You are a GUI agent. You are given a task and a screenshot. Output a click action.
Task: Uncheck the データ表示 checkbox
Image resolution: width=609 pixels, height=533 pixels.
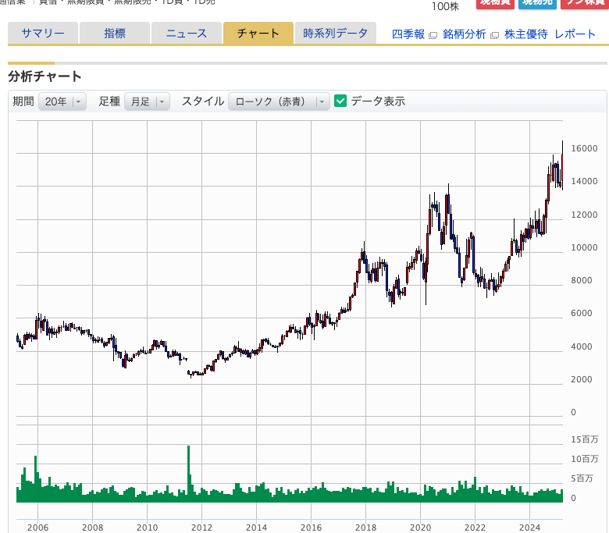coord(340,101)
